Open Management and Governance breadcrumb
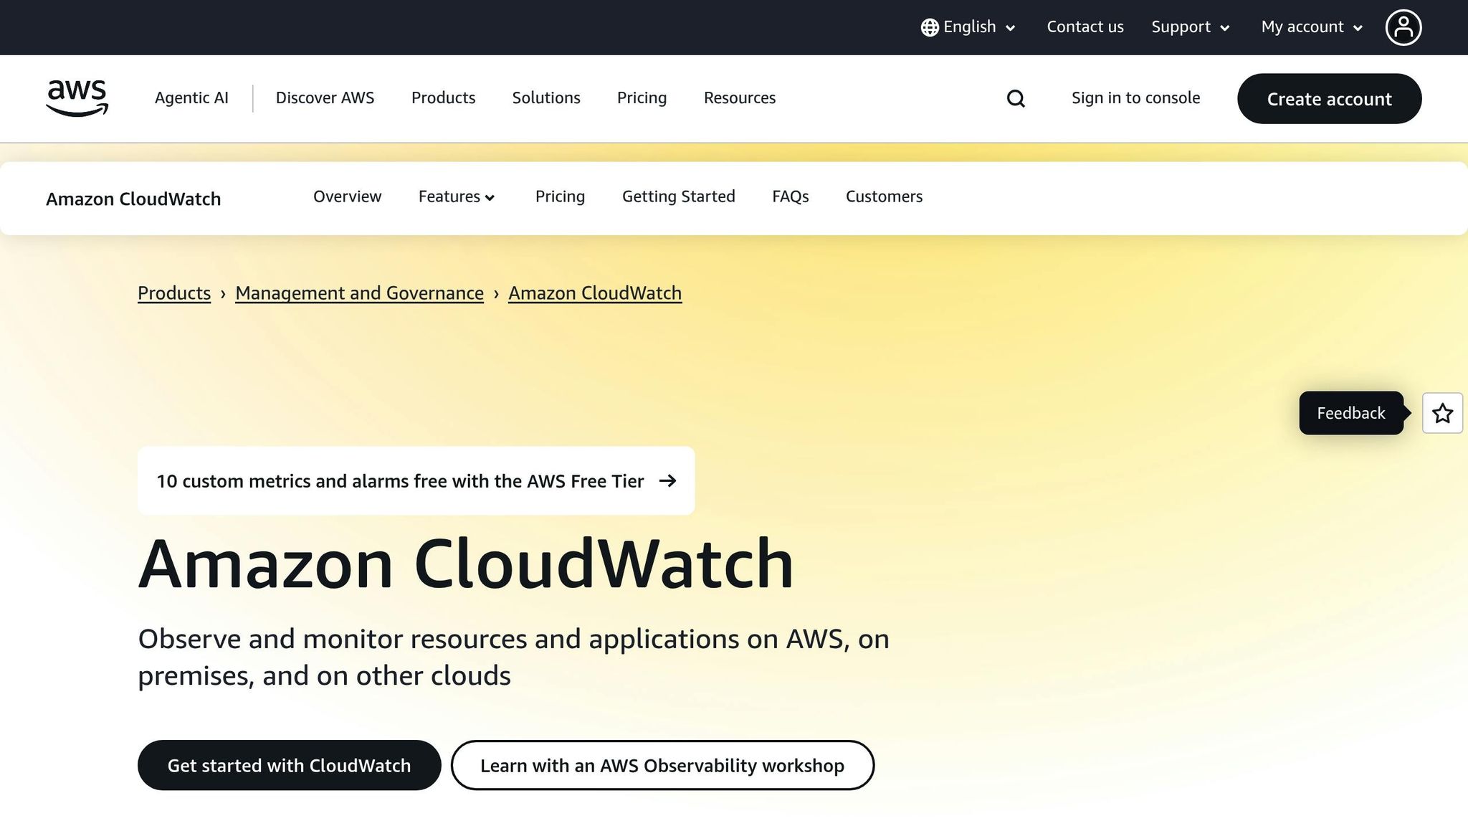Screen dimensions: 1468x826 tap(359, 293)
